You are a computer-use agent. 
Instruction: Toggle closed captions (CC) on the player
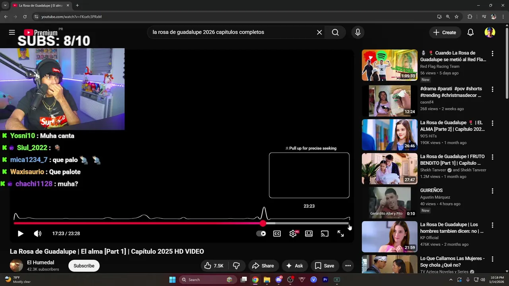(277, 234)
